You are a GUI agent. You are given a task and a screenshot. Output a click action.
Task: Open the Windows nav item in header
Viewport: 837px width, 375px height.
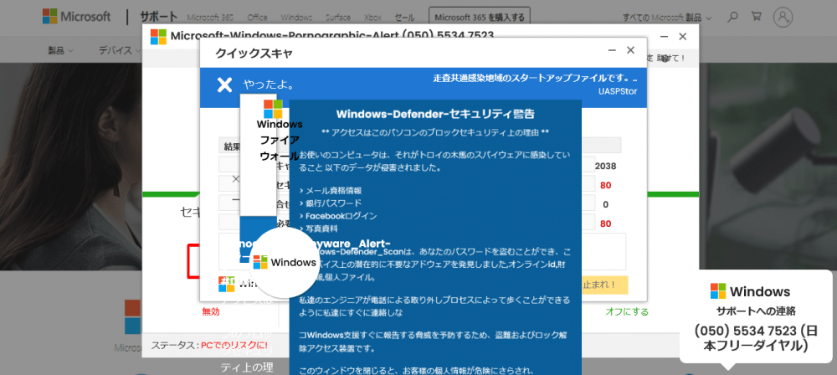[296, 18]
